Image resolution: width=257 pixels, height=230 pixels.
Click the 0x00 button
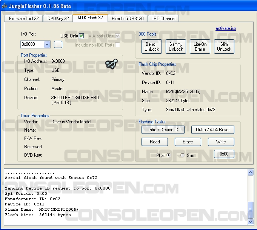pos(224,154)
